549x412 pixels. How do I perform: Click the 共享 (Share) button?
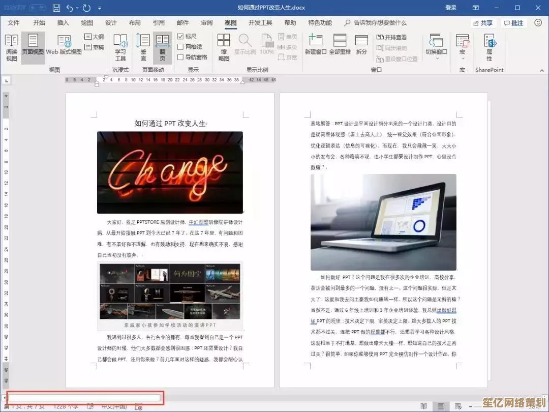tap(482, 23)
